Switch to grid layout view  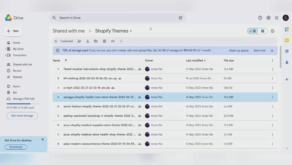coord(263,31)
